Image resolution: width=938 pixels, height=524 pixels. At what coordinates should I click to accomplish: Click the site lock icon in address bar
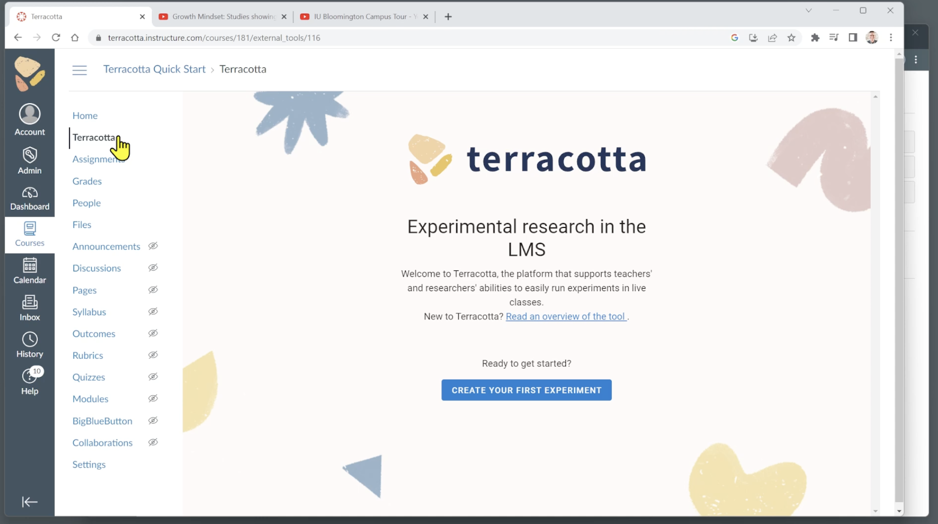pyautogui.click(x=98, y=37)
